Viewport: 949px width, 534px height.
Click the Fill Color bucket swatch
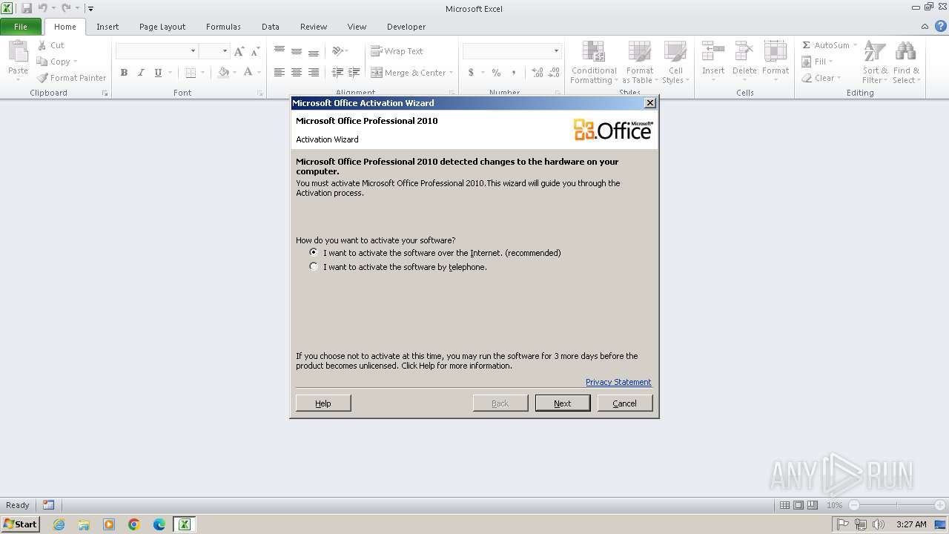coord(223,73)
